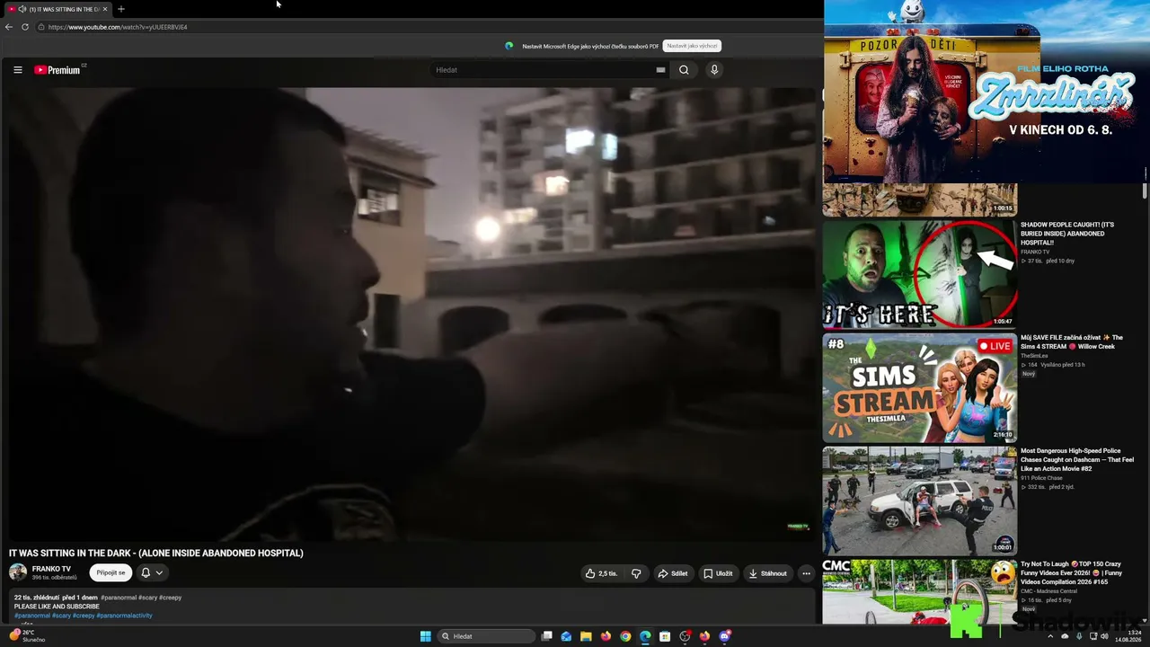This screenshot has height=647, width=1150.
Task: Click "Nastavit jako výchozí" button
Action: coord(692,46)
